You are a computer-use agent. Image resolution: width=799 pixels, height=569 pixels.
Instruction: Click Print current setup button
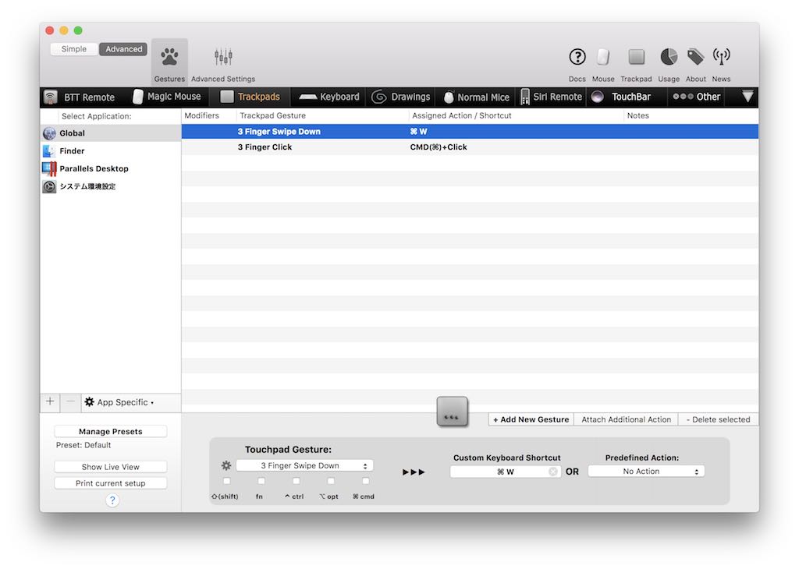[x=111, y=483]
